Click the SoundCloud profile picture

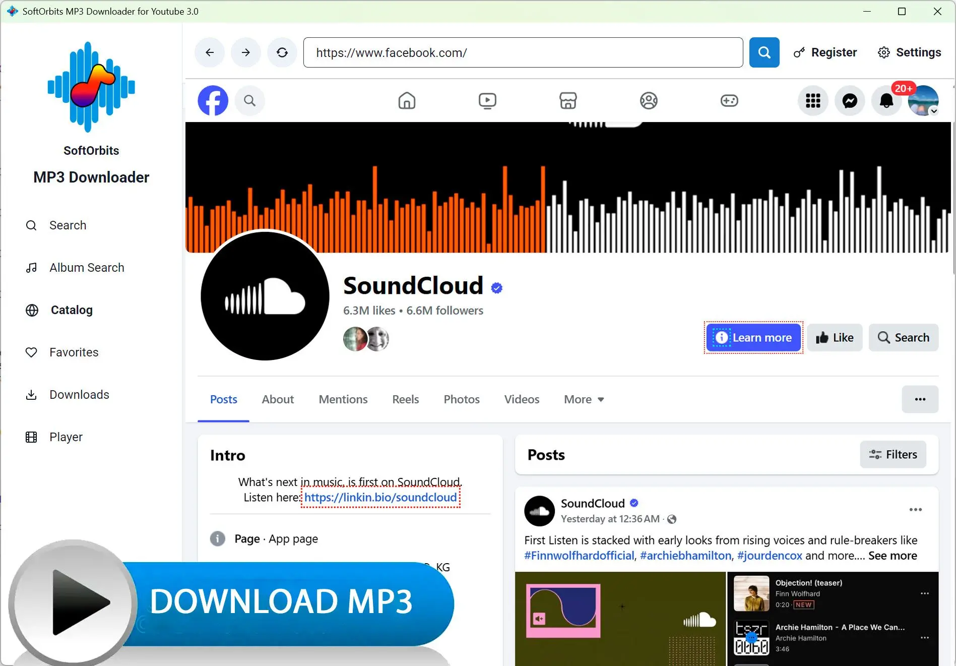[x=265, y=296]
